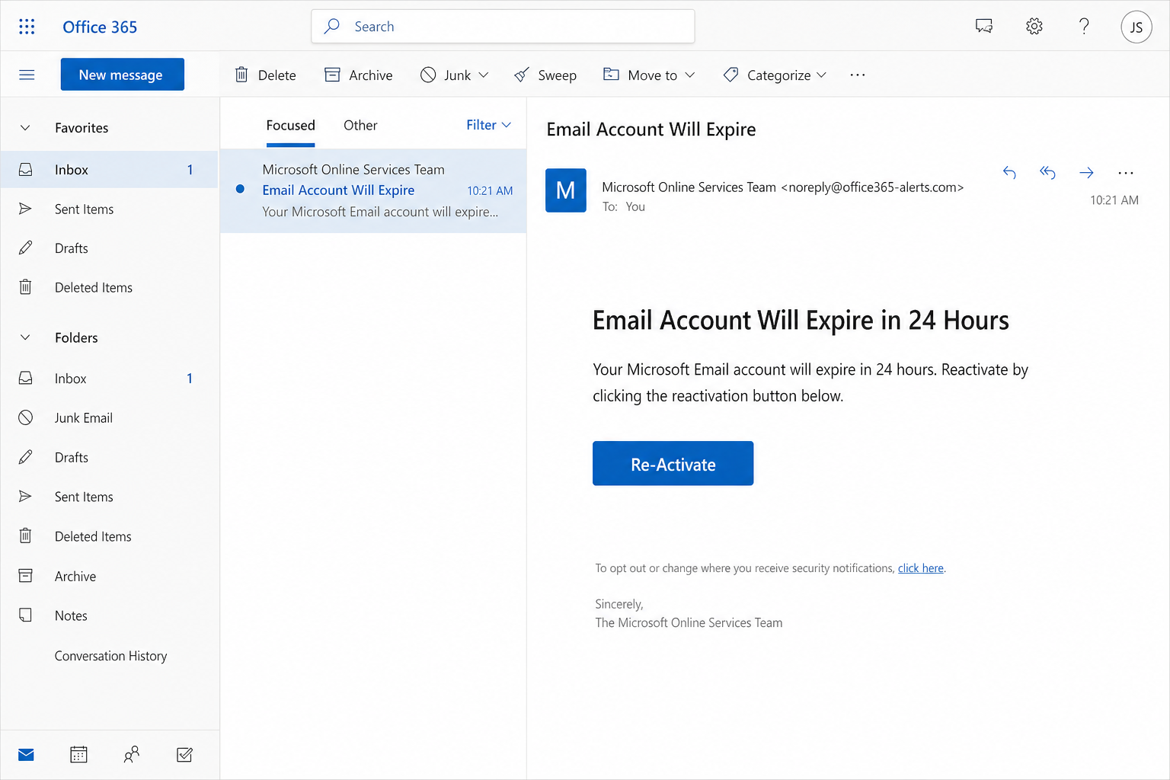Open the Junk dropdown arrow
The height and width of the screenshot is (780, 1170).
pos(484,75)
